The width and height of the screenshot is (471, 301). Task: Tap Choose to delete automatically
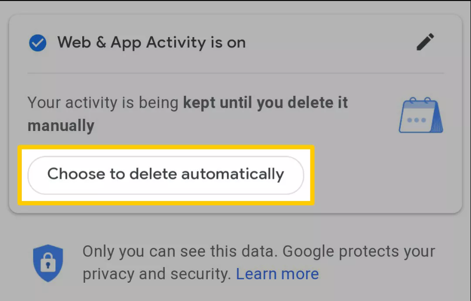tap(166, 175)
